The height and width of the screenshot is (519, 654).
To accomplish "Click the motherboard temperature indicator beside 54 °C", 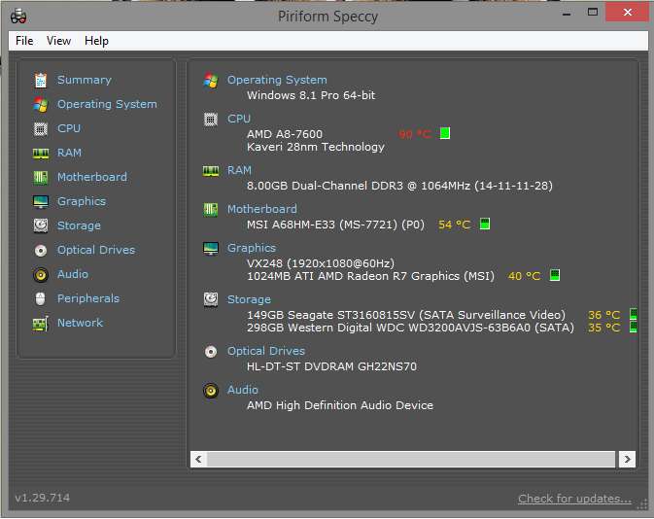I will (x=485, y=225).
